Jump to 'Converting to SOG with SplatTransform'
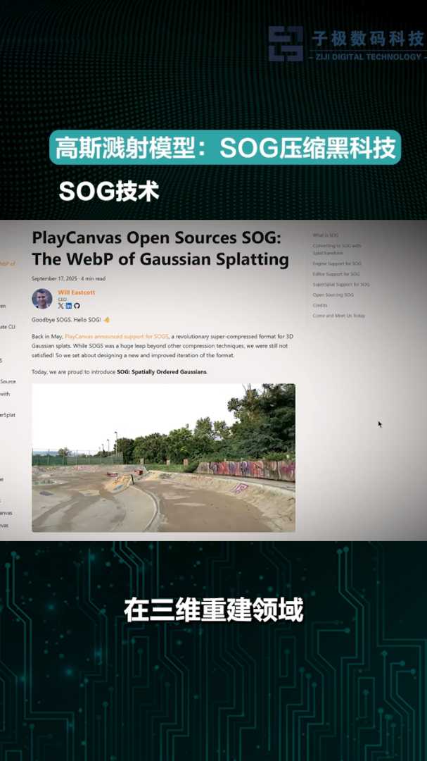Viewport: 427px width, 761px height. point(337,249)
